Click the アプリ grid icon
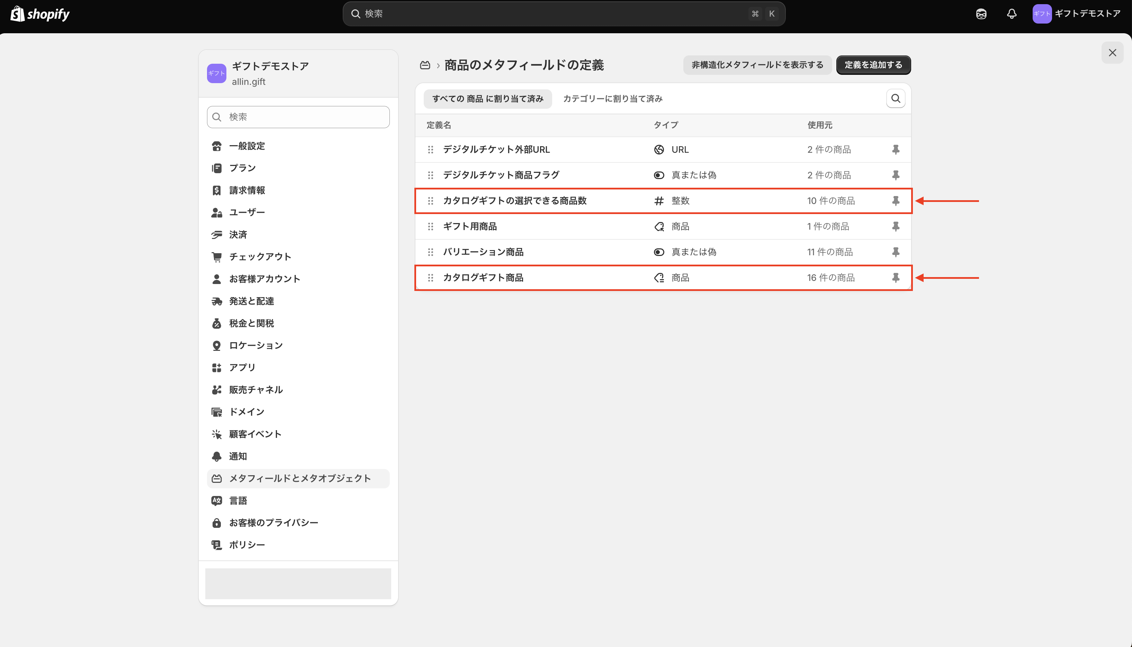 [216, 367]
